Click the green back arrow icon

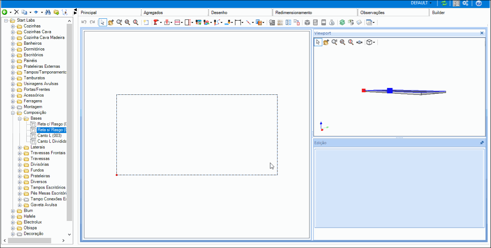[x=5, y=12]
